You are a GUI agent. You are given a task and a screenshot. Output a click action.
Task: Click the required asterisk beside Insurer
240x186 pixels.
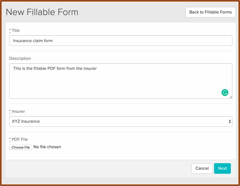(10, 111)
